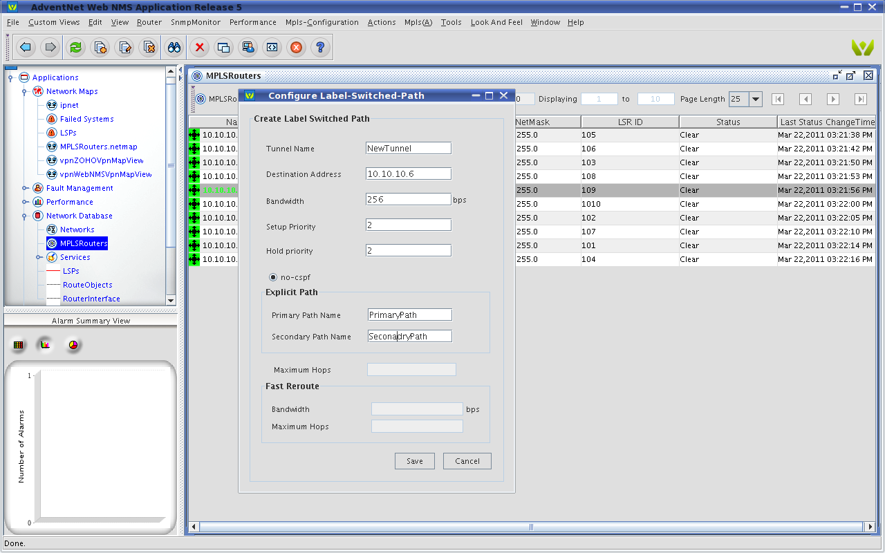Open search with the binoculars icon

tap(174, 47)
